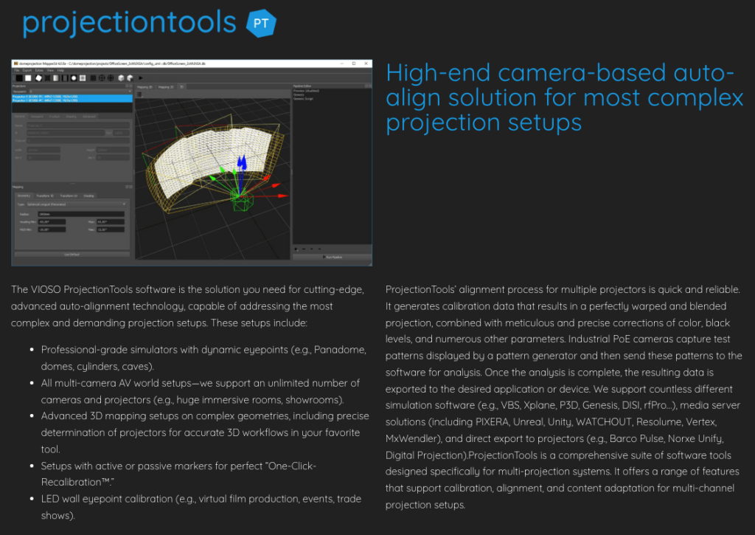Click the add step plus icon in Pipeline Editor
This screenshot has width=755, height=535.
pyautogui.click(x=296, y=249)
